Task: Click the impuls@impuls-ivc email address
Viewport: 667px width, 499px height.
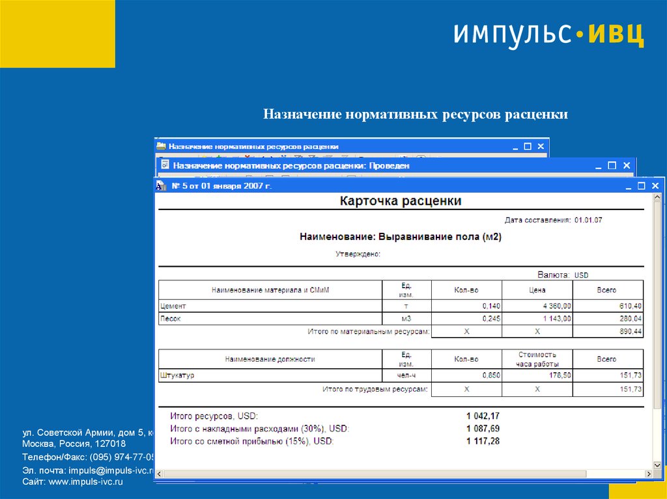Action: pyautogui.click(x=111, y=470)
